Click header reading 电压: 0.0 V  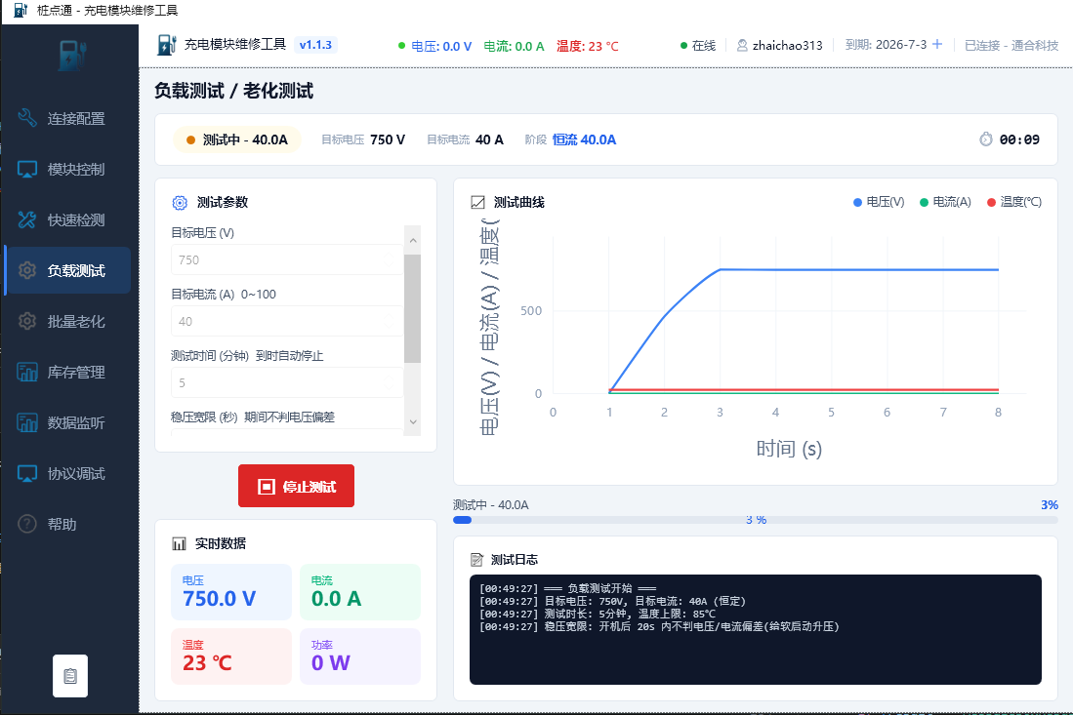(x=441, y=46)
